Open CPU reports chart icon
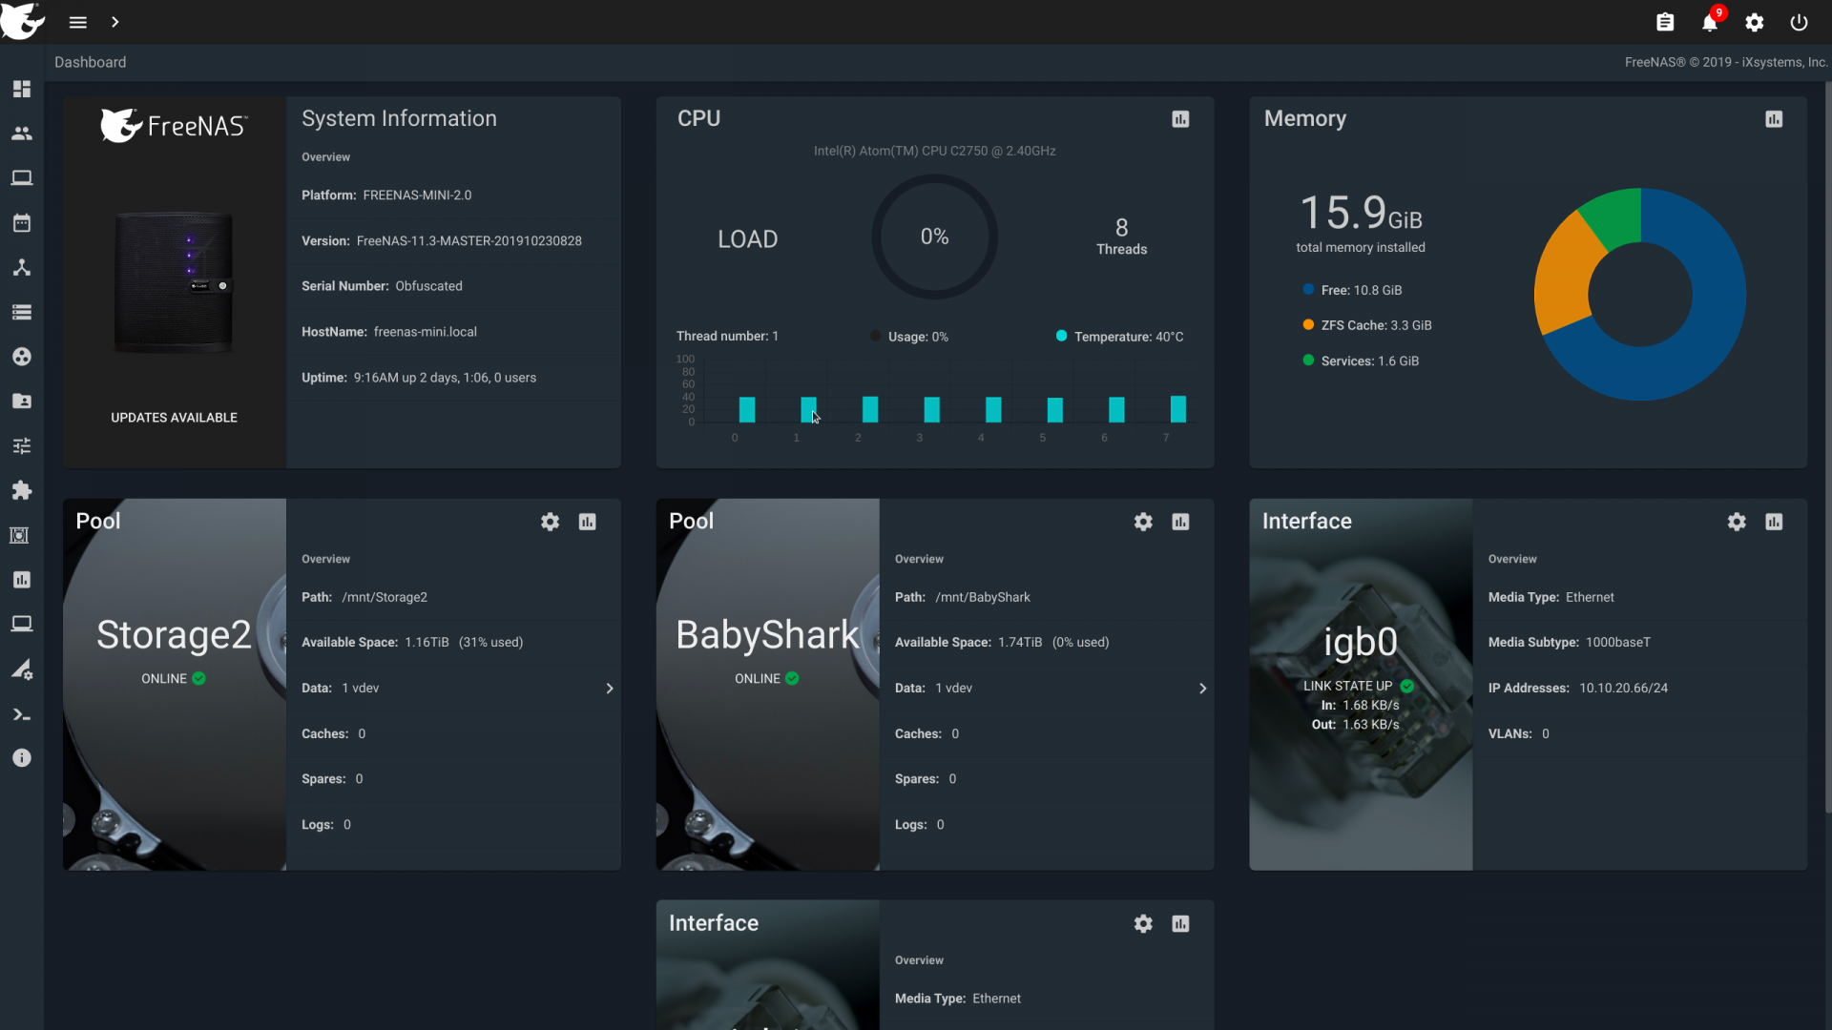Screen dimensions: 1832x1030 [1180, 119]
